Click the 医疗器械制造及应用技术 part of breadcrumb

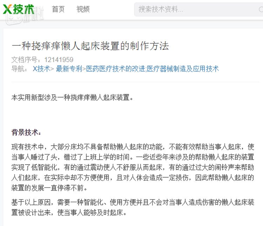(183, 69)
